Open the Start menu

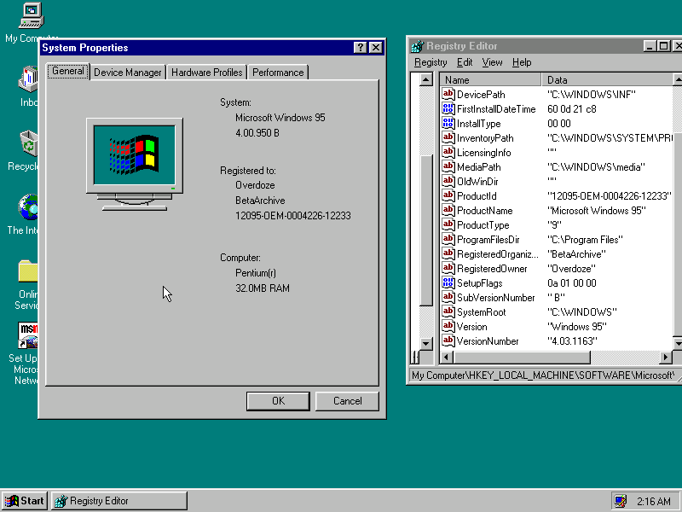pyautogui.click(x=25, y=501)
